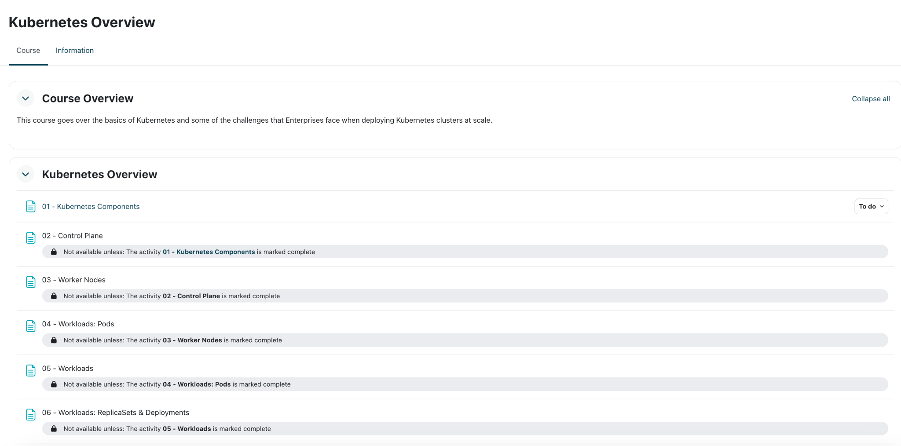Click the lock icon under 04 - Workloads: Pods
Viewport: 901px width, 446px height.
[54, 340]
